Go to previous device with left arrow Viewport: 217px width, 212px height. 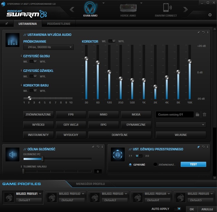(x=72, y=9)
